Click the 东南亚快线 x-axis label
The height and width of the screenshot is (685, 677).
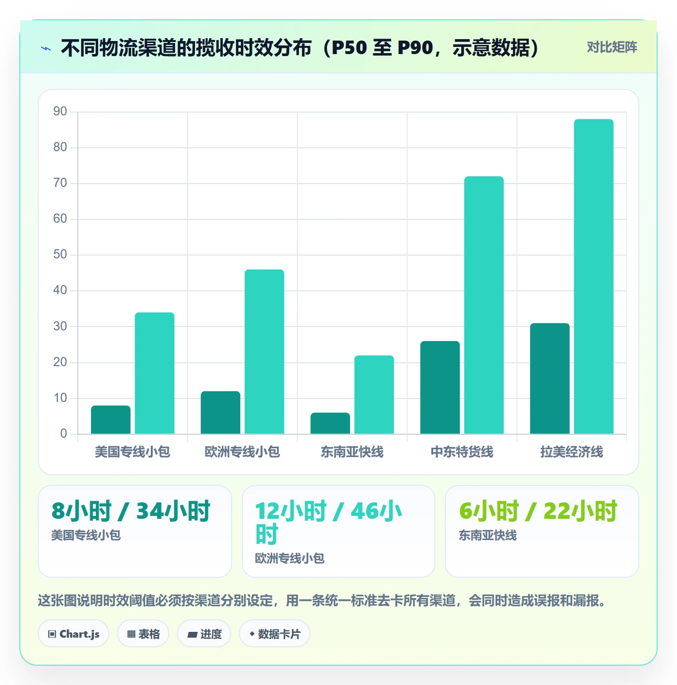352,452
